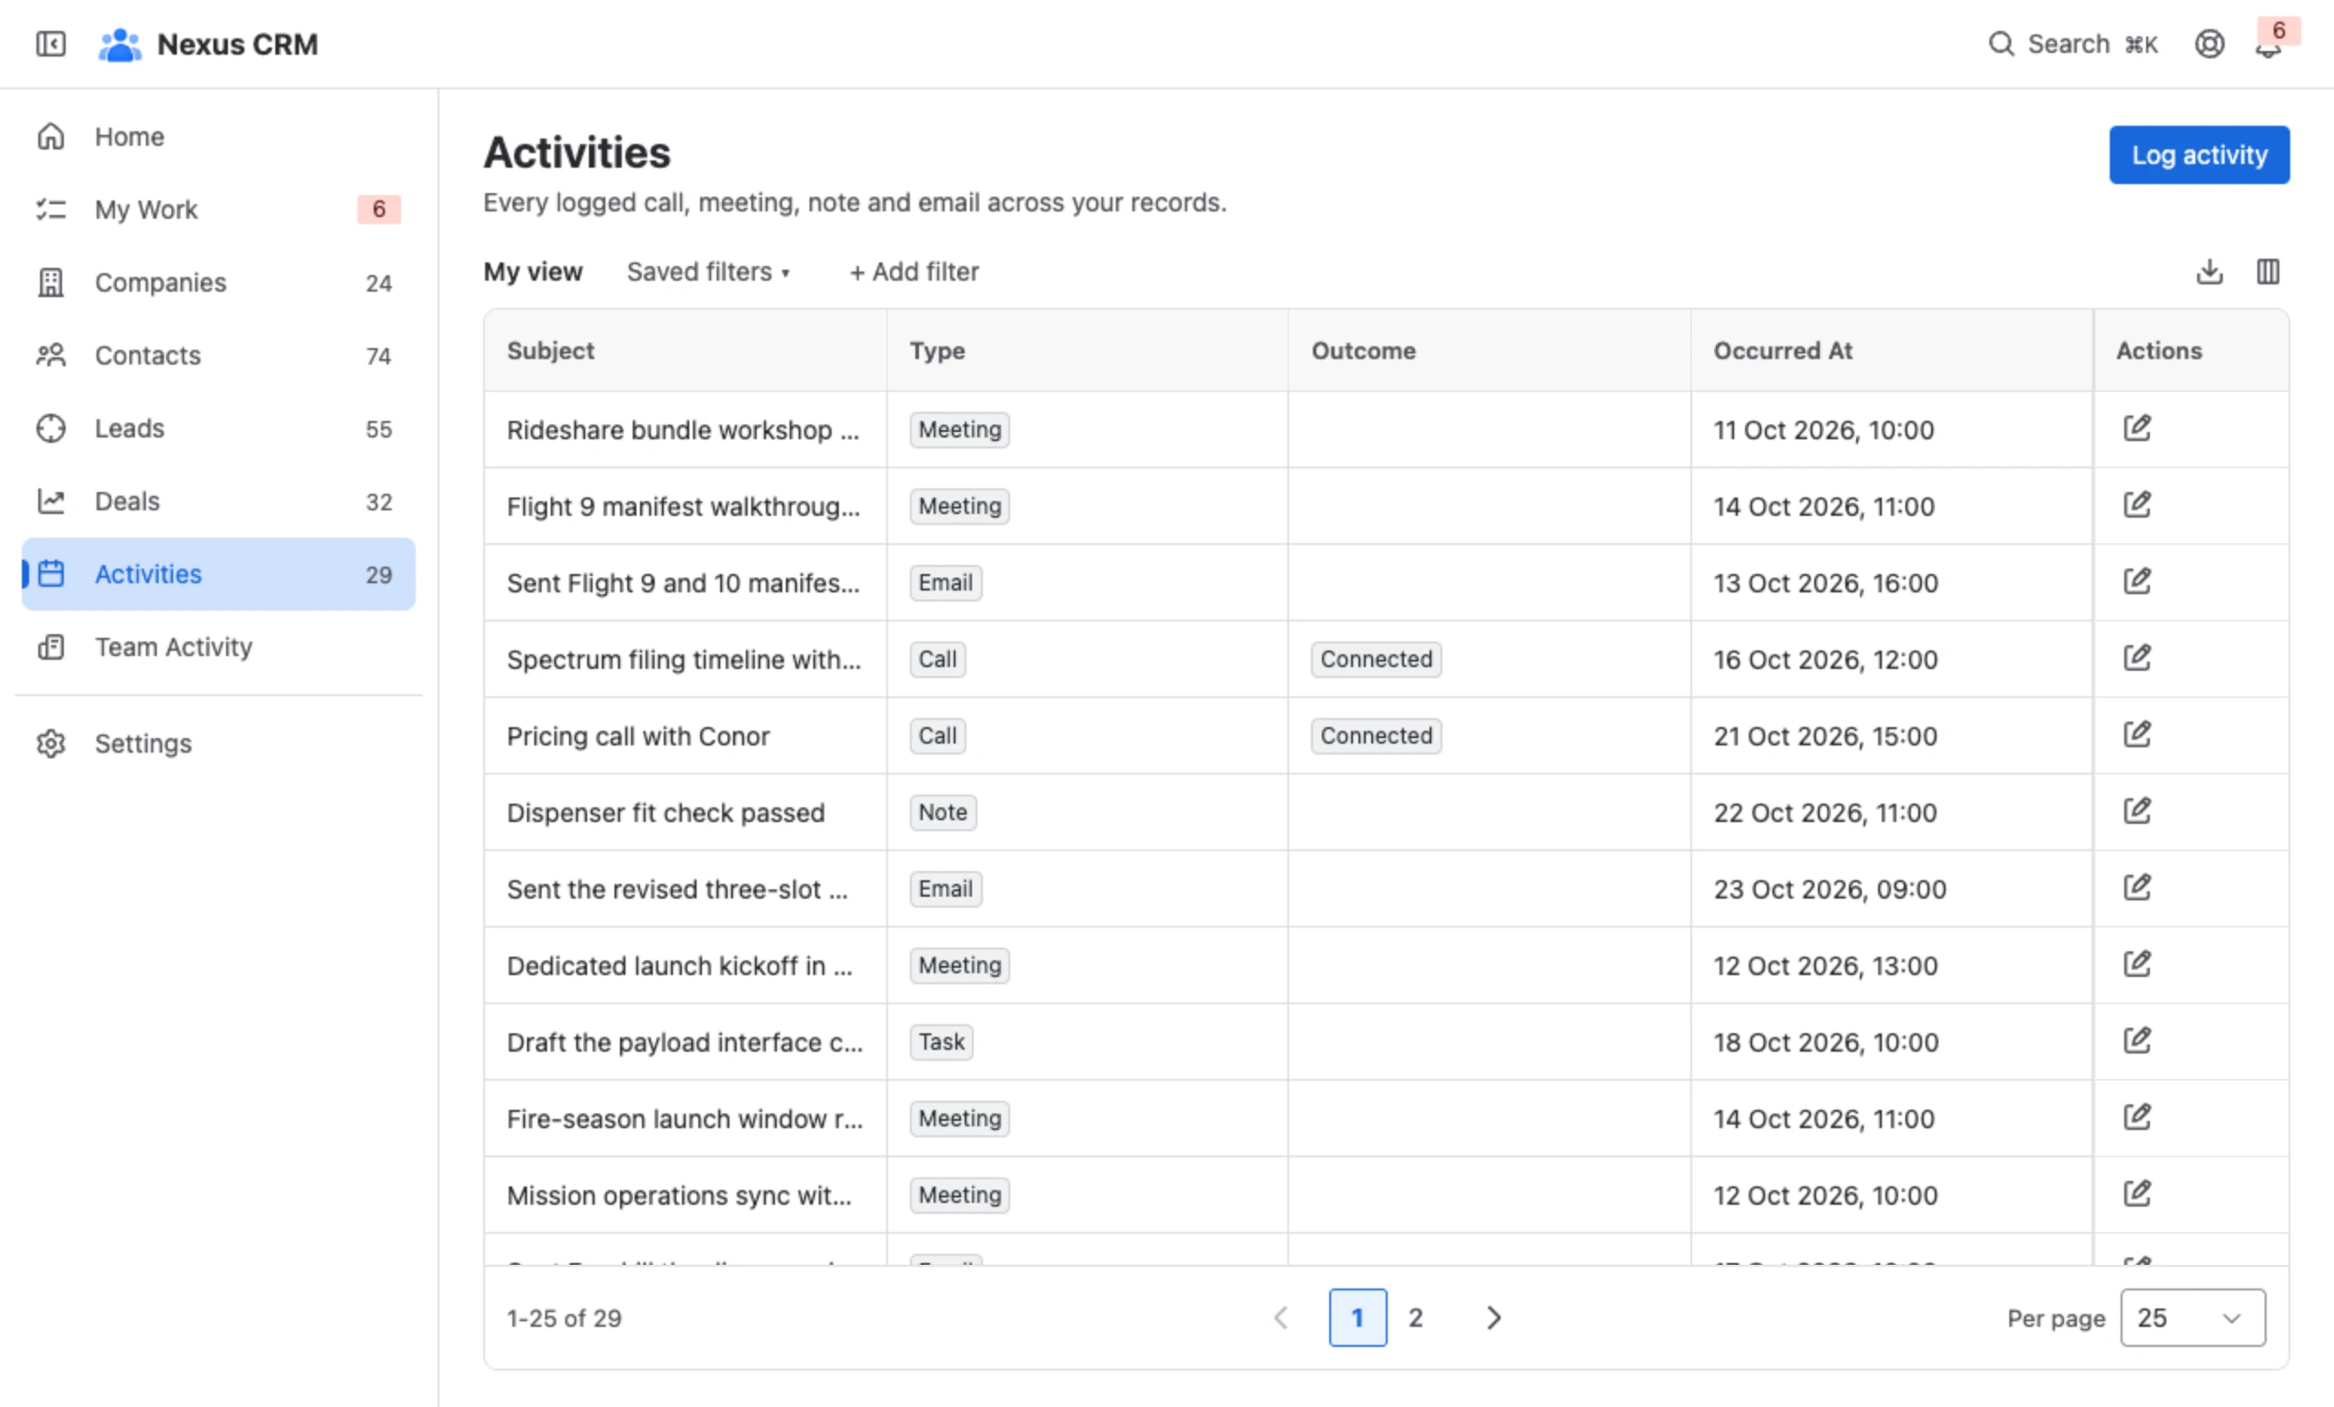The image size is (2334, 1407).
Task: Edit the Fire-season launch window meeting
Action: (2137, 1117)
